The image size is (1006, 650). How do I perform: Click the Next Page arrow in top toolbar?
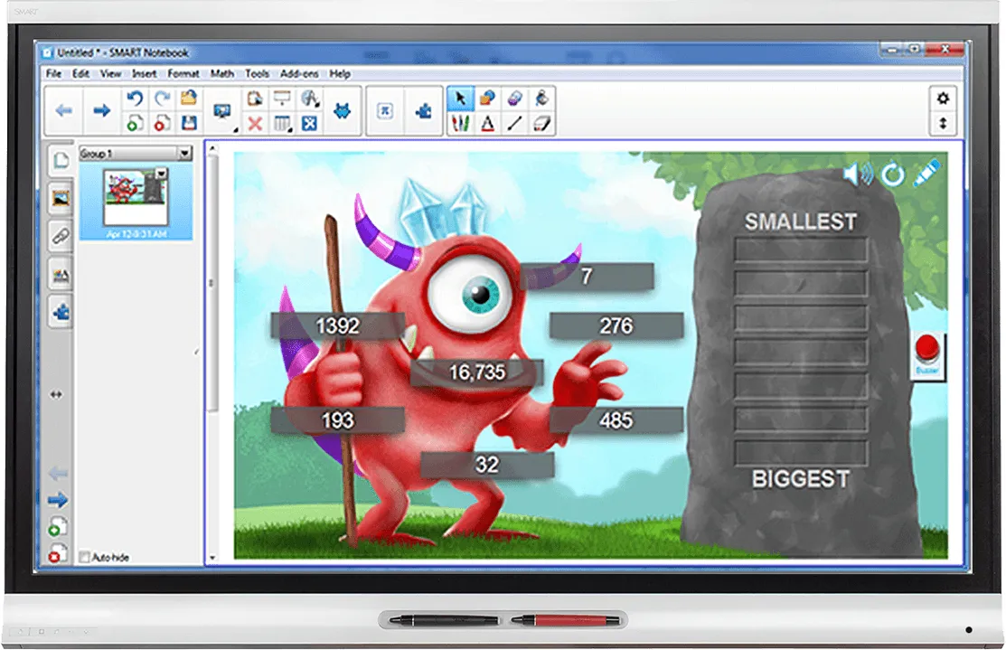coord(101,111)
